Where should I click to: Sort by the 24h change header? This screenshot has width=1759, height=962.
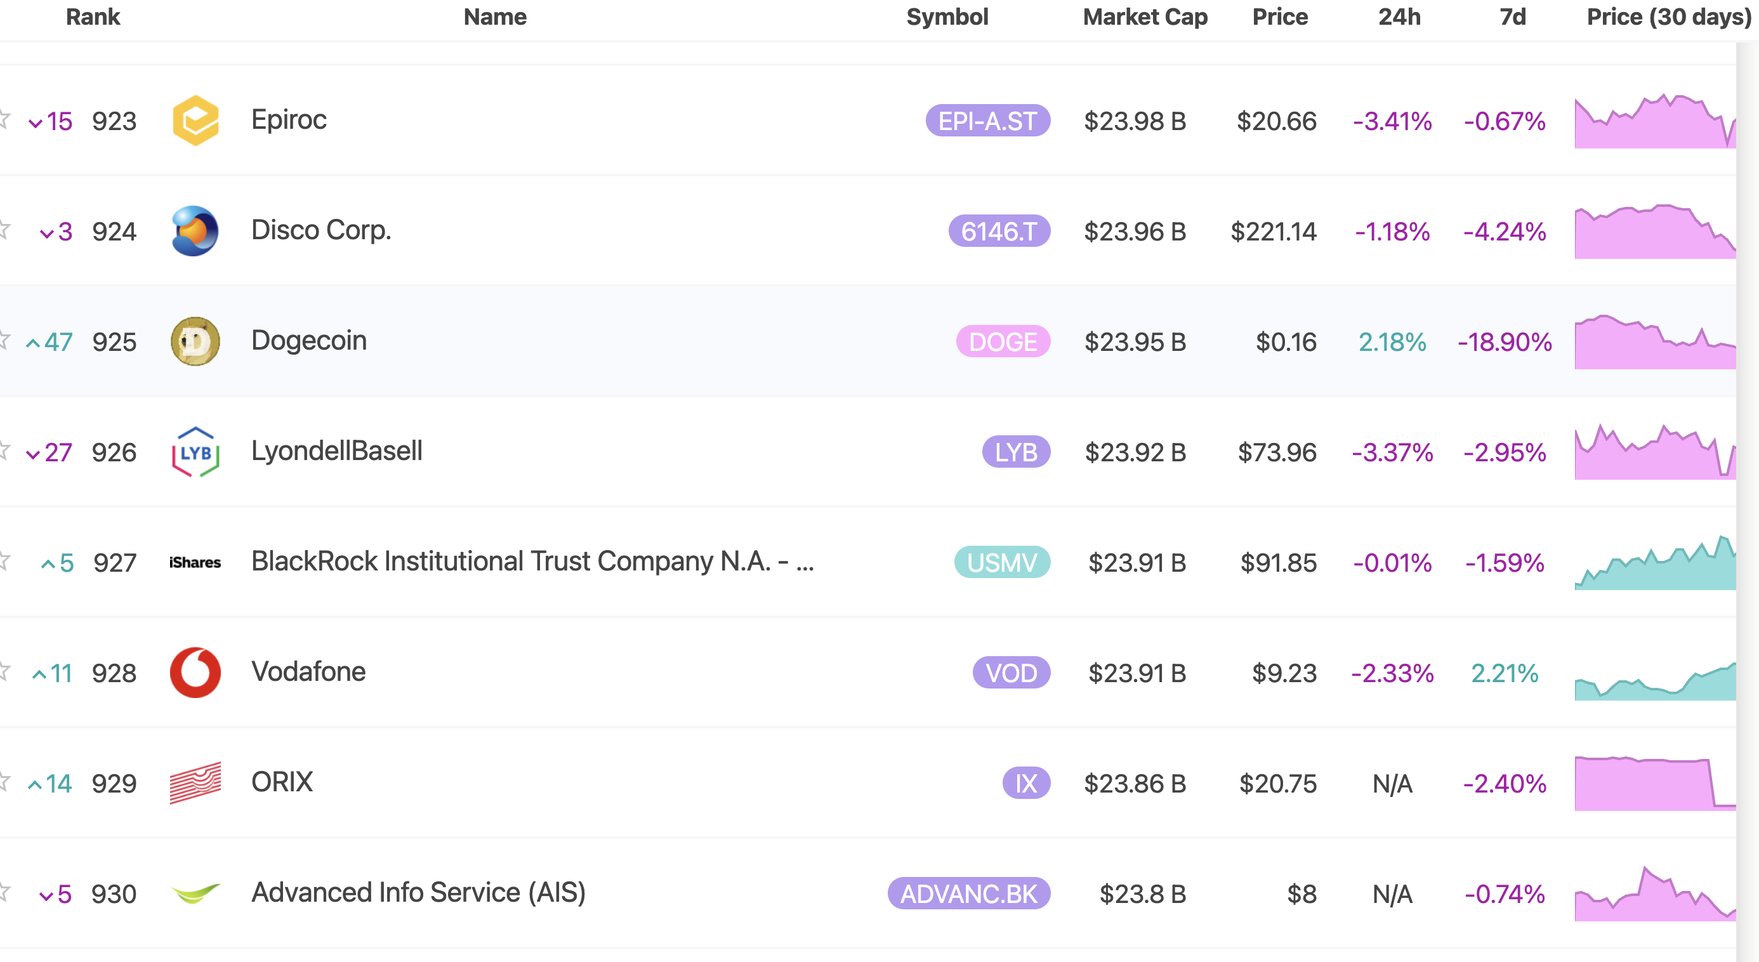[1399, 16]
